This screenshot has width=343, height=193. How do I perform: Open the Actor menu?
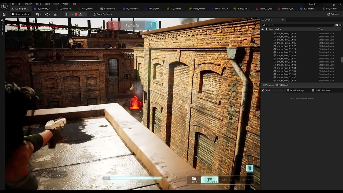[65, 4]
